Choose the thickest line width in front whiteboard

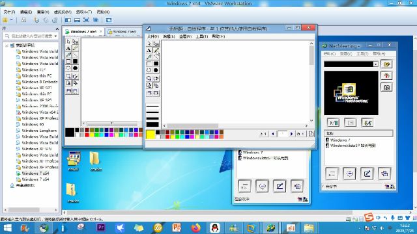pos(152,124)
